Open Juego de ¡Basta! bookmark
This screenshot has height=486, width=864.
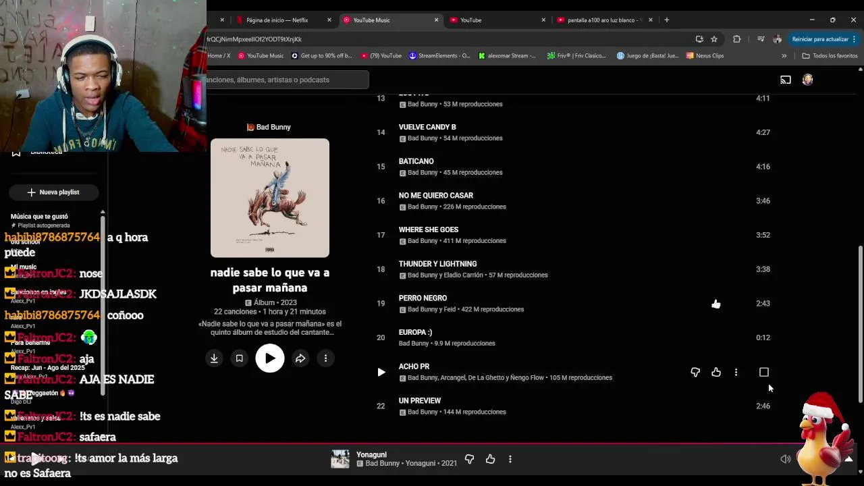[x=648, y=56]
